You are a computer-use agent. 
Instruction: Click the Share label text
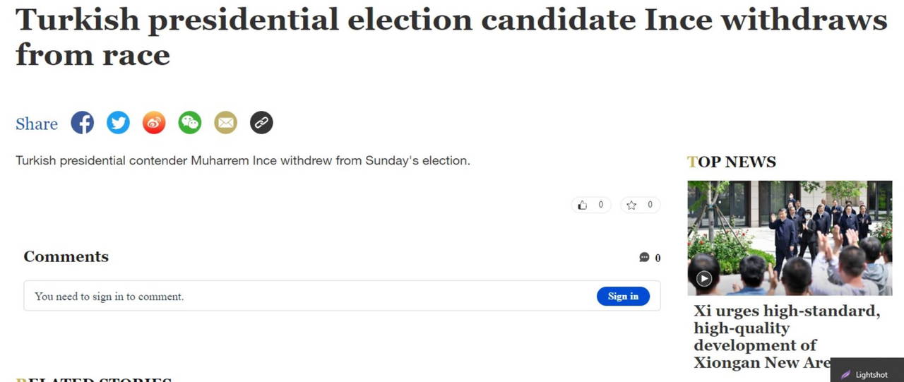[37, 124]
